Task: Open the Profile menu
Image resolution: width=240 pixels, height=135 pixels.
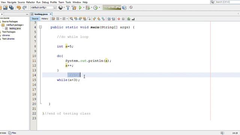Action: [53, 2]
